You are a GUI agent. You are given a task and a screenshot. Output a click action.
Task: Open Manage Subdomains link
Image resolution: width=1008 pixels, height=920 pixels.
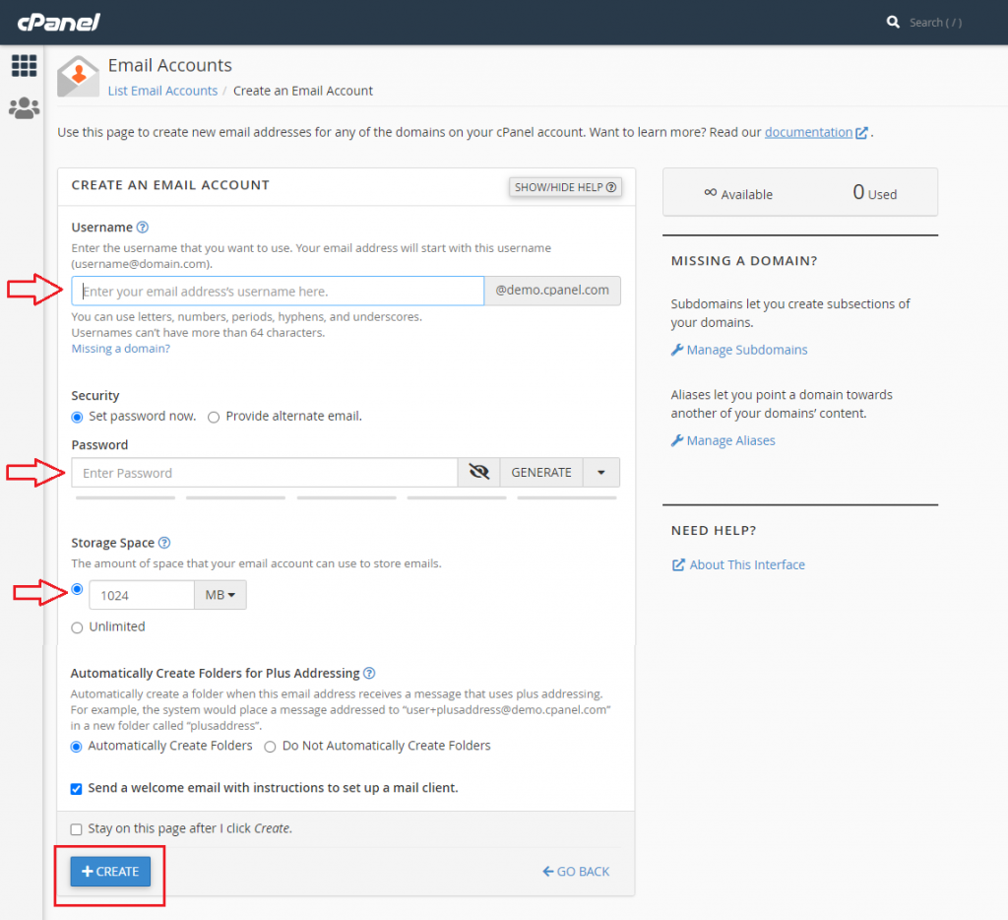[739, 350]
